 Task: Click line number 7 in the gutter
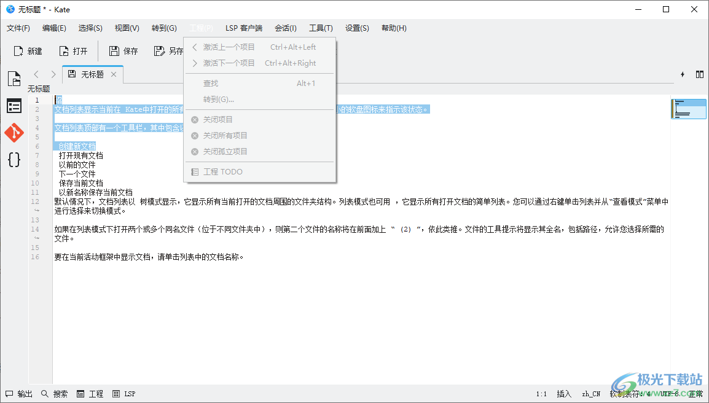(37, 155)
